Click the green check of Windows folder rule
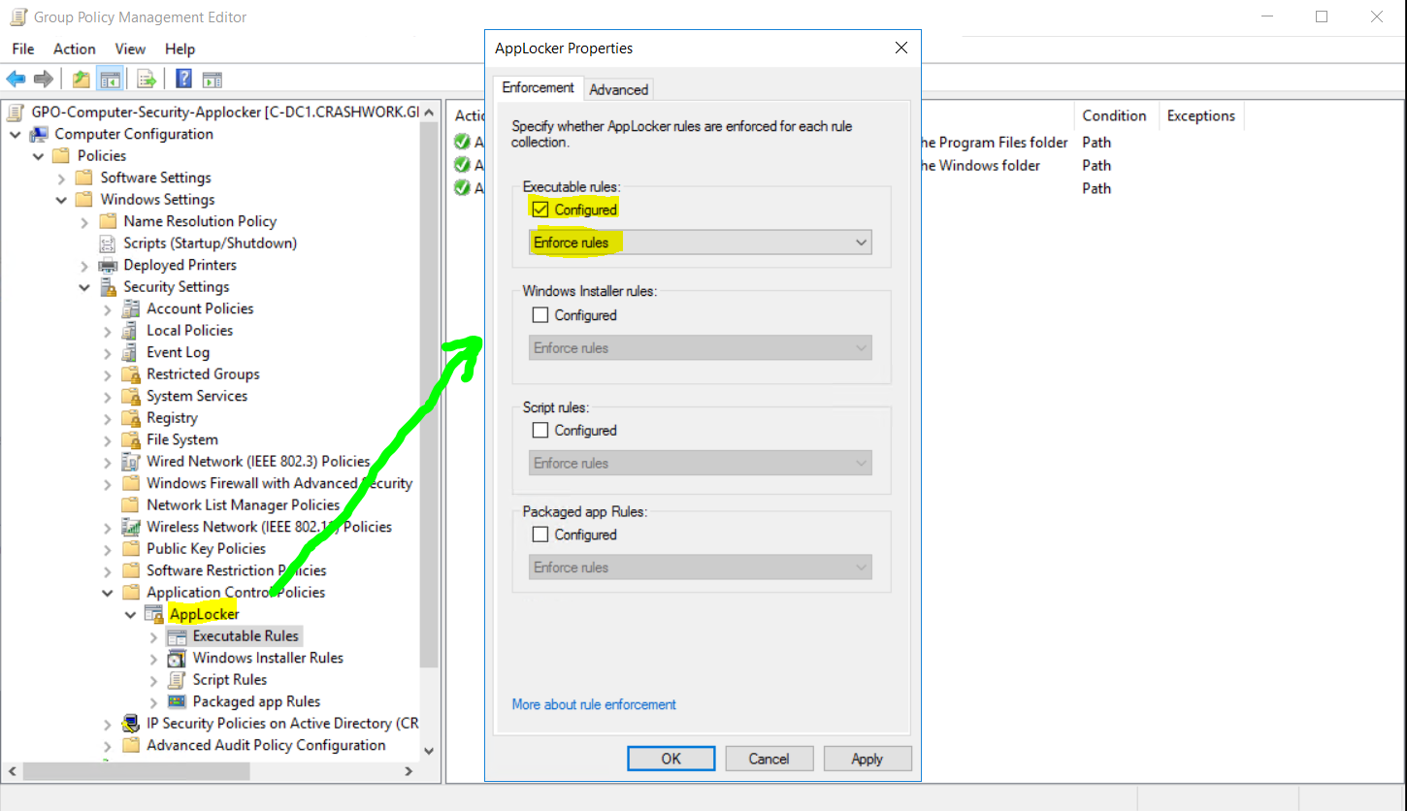The height and width of the screenshot is (811, 1407). 462,165
